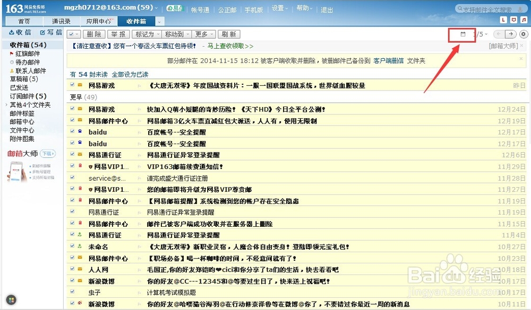Viewport: 531px width, 310px height.
Task: Uncheck the first baidu message checkbox
Action: pos(72,132)
